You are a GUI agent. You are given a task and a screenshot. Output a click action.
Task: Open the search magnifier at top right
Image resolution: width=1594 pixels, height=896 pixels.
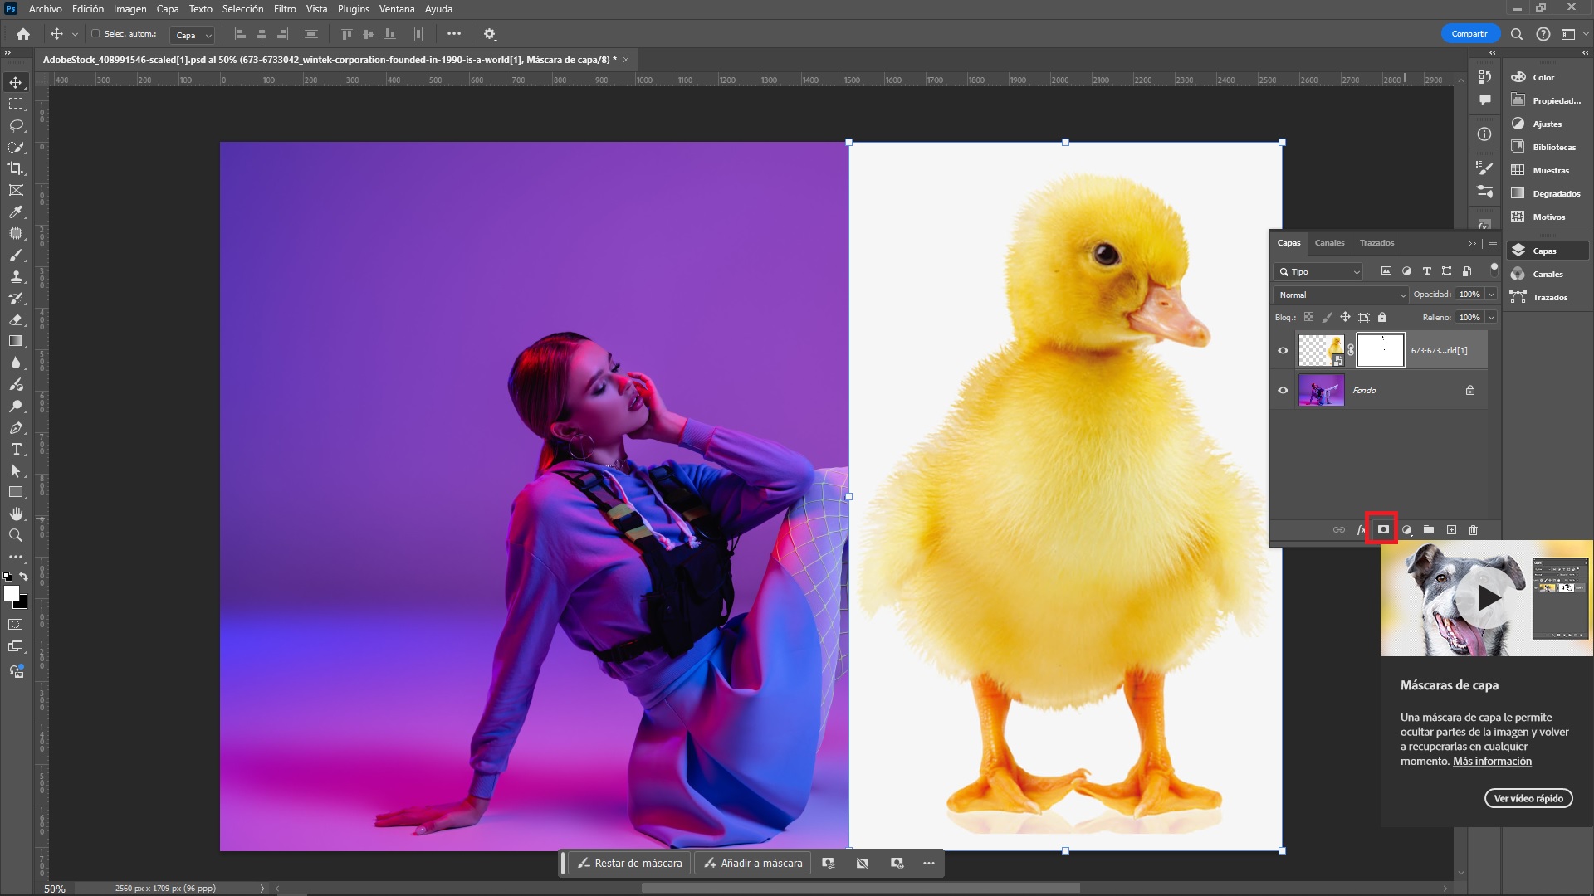tap(1517, 34)
